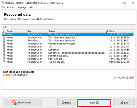Select the Test Message 3 (subject) subject cell
This screenshot has height=108, width=137.
pos(62,41)
